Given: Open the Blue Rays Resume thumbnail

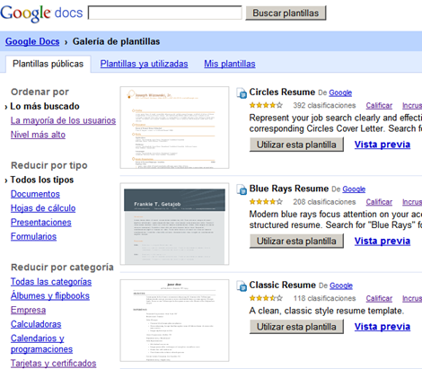Looking at the screenshot, I should (x=174, y=224).
